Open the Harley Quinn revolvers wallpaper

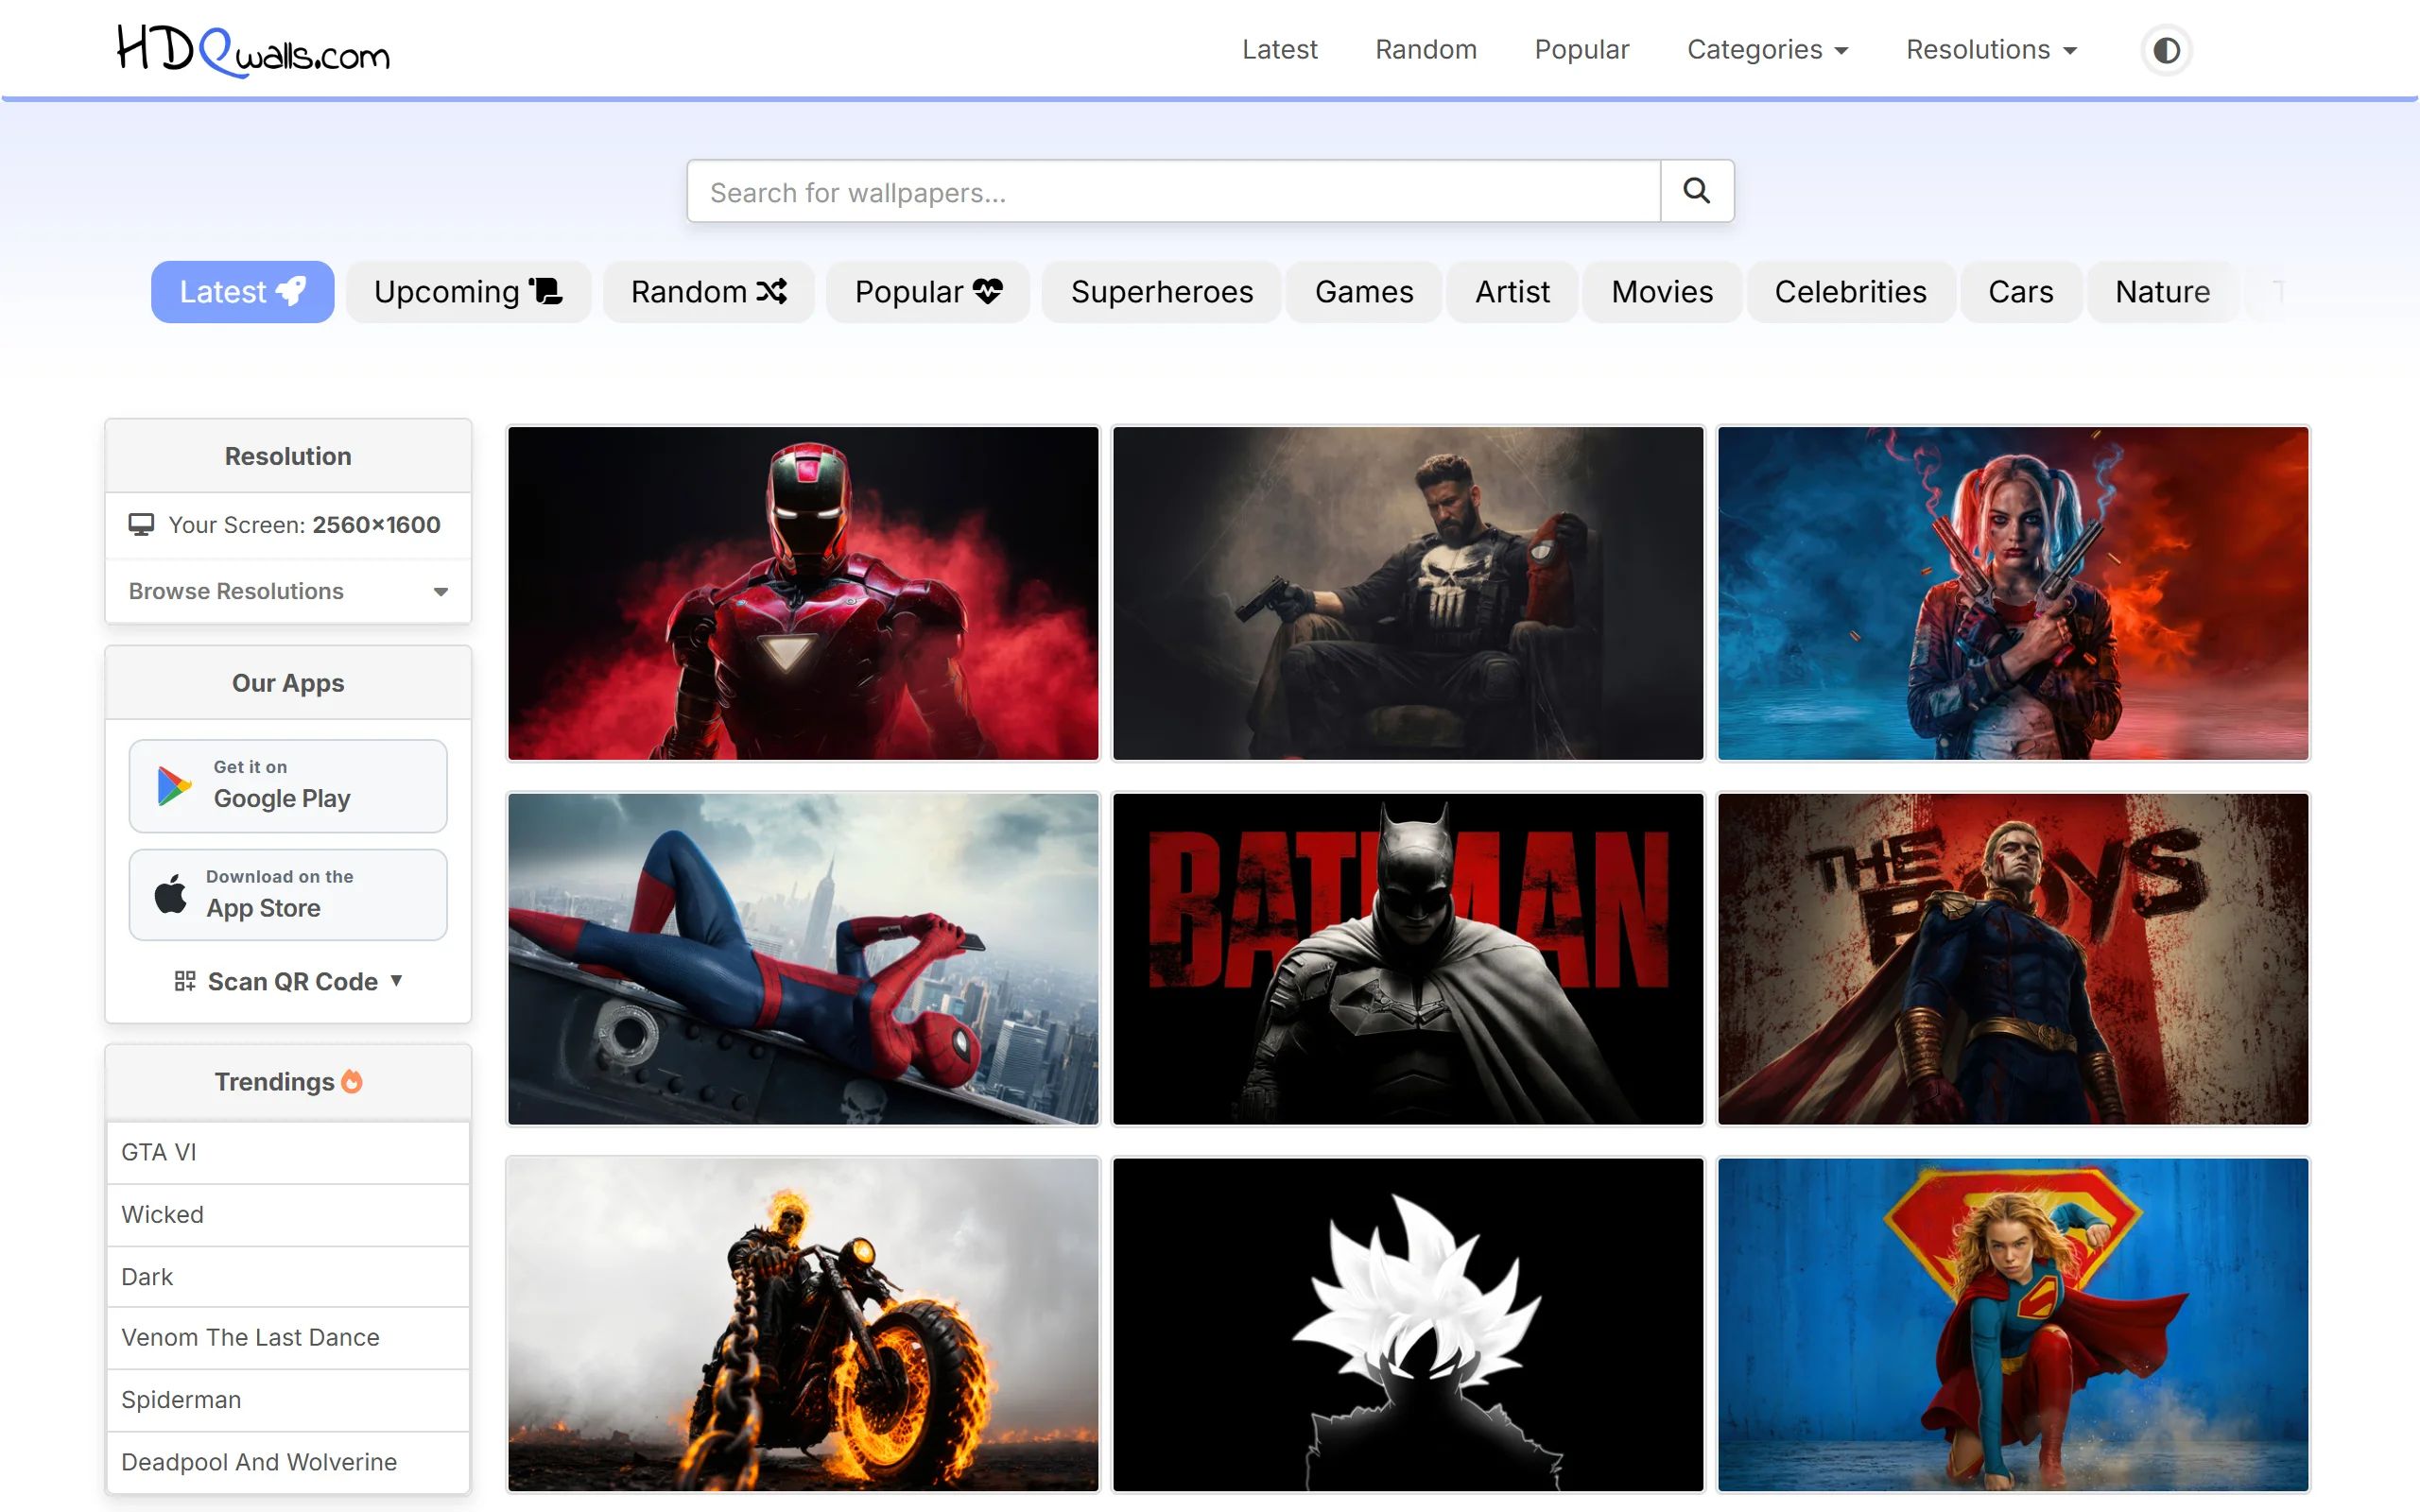tap(2013, 593)
